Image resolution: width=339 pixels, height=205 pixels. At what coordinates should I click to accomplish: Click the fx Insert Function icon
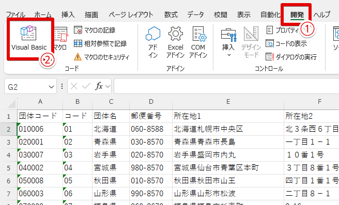pos(99,86)
